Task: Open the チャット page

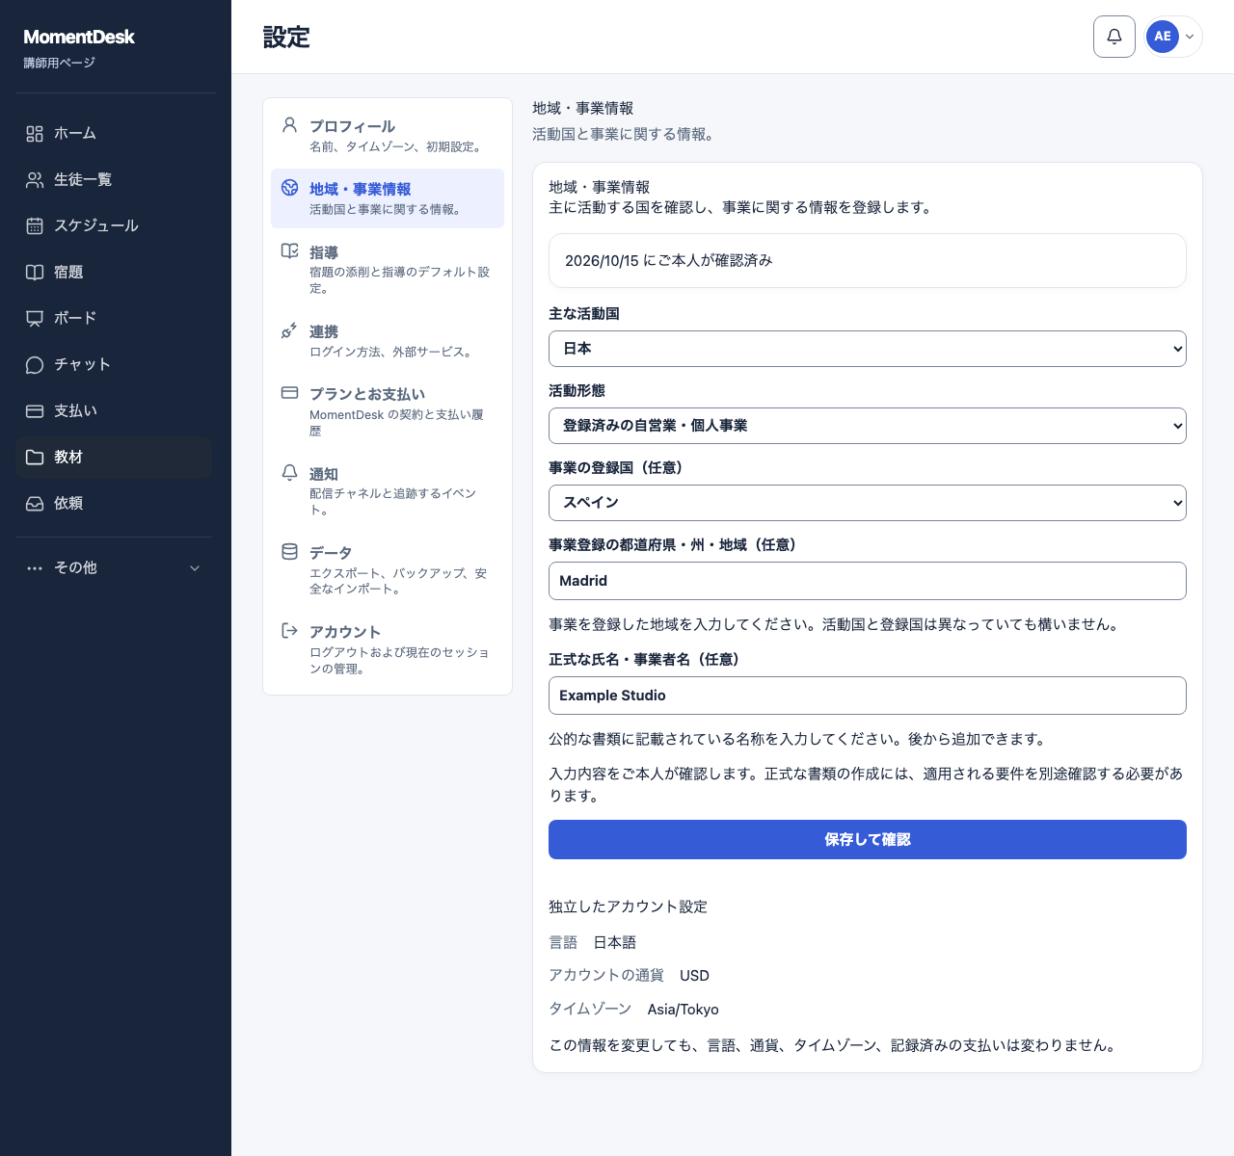Action: coord(114,365)
